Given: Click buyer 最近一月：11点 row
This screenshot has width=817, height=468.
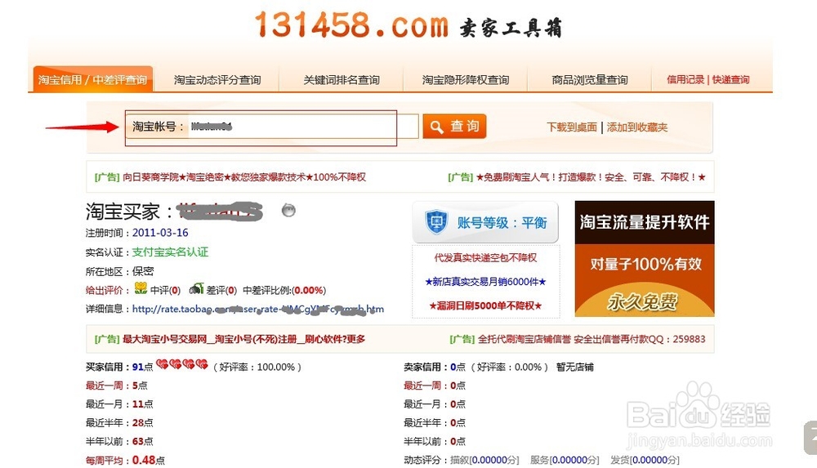Looking at the screenshot, I should 119,404.
